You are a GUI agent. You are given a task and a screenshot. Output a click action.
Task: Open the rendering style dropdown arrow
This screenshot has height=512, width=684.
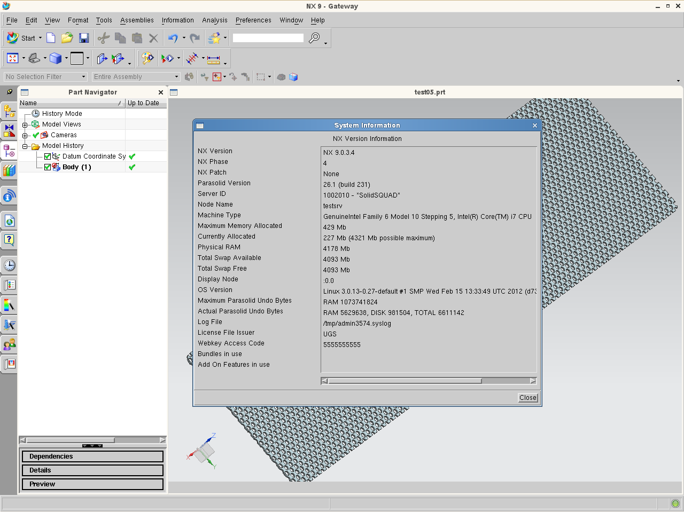point(66,58)
